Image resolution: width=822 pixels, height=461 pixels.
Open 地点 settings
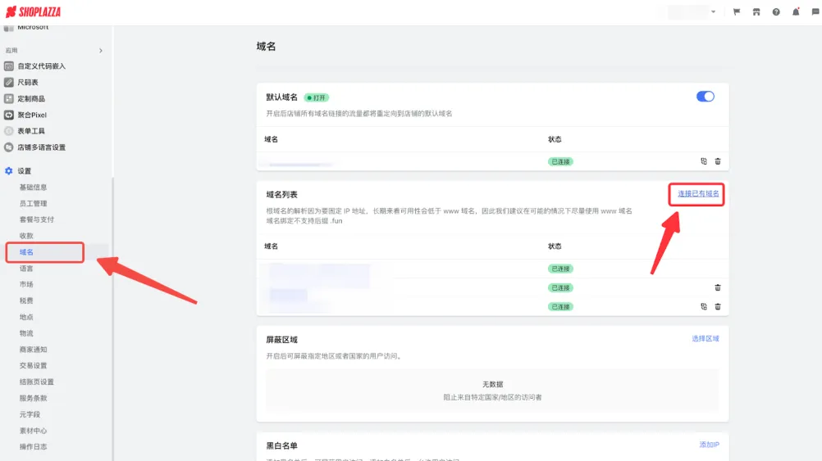26,317
